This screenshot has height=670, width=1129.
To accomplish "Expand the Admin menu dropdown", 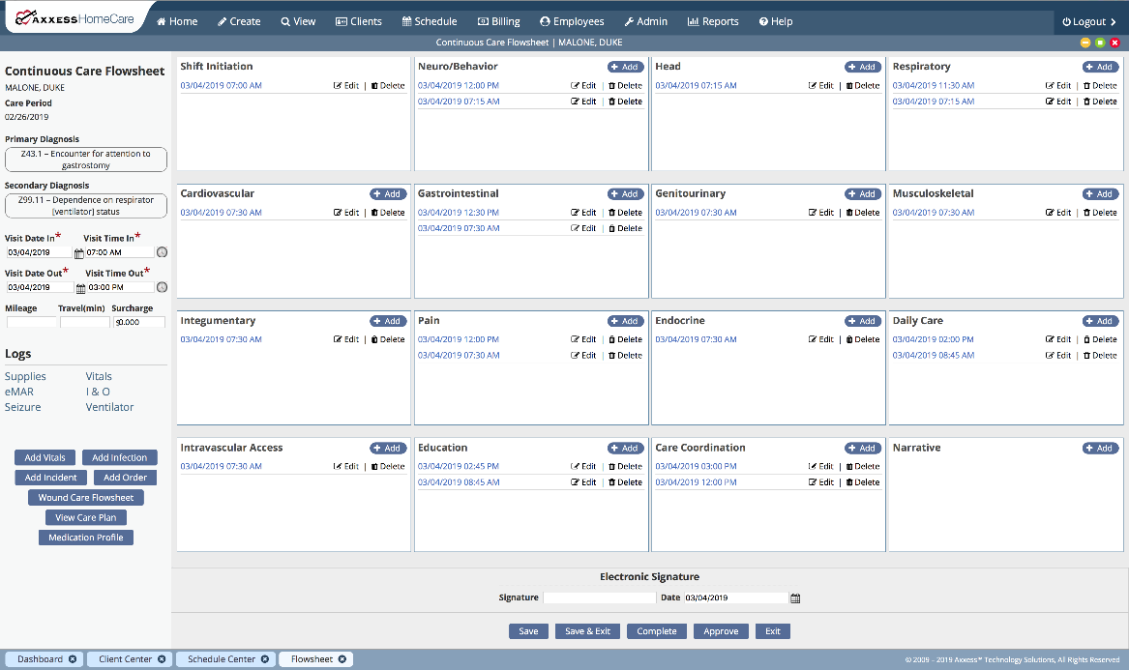I will [645, 21].
